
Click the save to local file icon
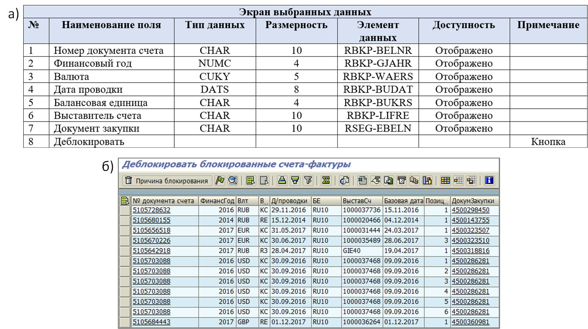pos(388,180)
